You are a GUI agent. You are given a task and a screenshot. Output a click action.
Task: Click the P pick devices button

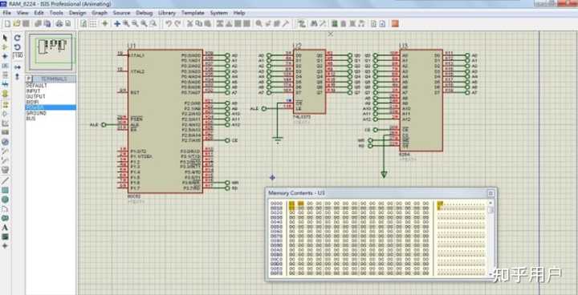click(x=28, y=79)
